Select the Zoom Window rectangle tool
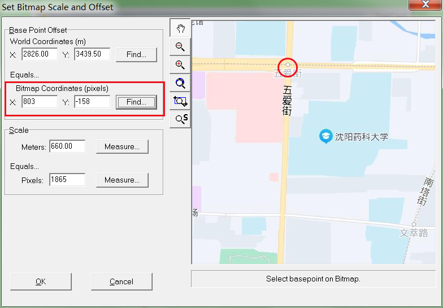 (x=180, y=101)
